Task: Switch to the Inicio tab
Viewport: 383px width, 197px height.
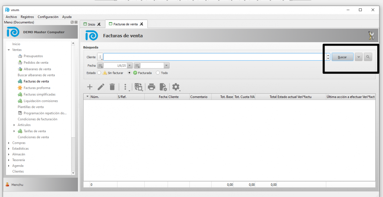Action: (91, 24)
